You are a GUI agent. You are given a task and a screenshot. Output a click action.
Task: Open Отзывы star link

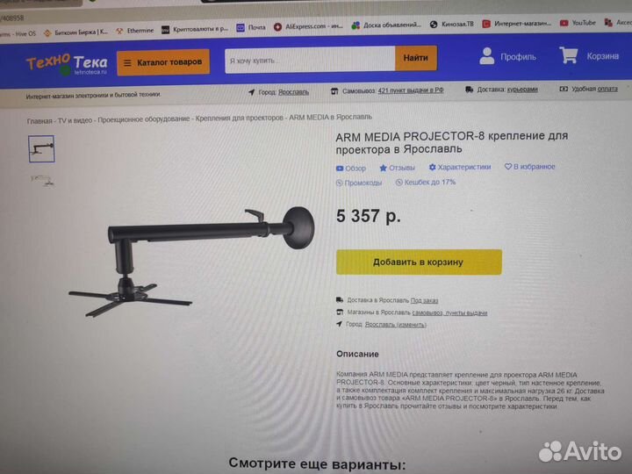click(x=397, y=168)
